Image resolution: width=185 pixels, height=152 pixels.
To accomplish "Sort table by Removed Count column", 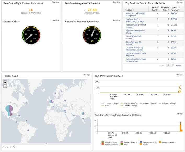I will click(x=154, y=9).
